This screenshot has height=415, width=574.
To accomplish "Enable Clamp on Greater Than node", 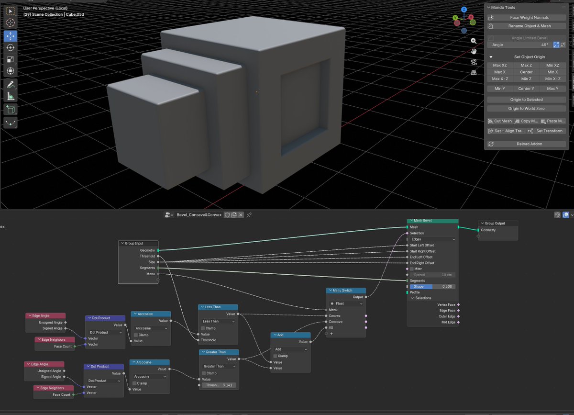I will click(x=204, y=373).
